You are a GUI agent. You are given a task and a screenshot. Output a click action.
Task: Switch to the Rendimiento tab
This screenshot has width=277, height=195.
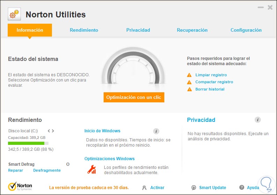coord(84,30)
